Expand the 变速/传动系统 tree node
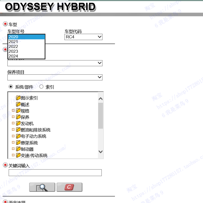This screenshot has height=203, width=203. tap(13, 155)
